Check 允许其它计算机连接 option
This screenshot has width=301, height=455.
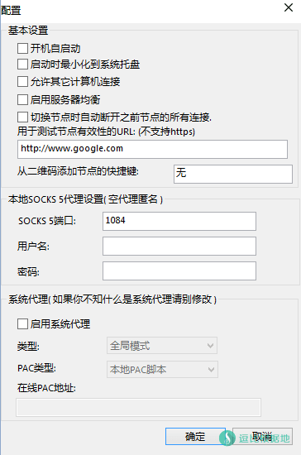(x=22, y=82)
